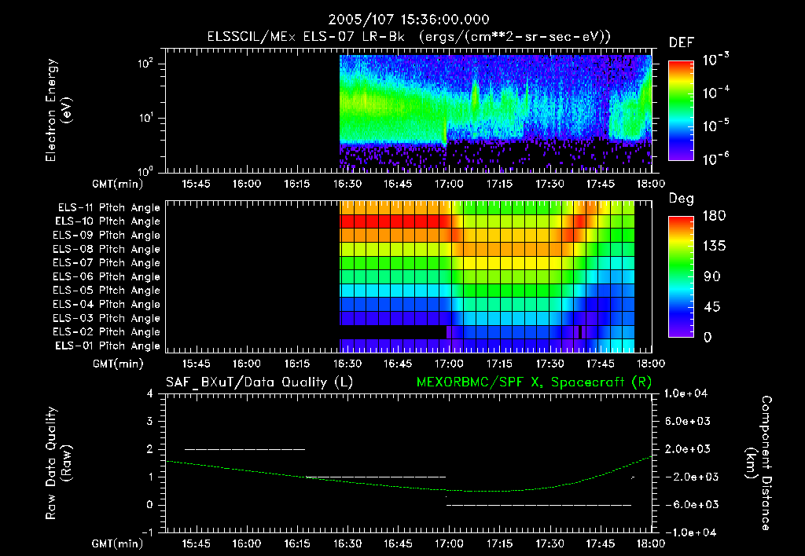Click the 3 tick on Raw Data Quality axis
Image resolution: width=805 pixels, height=556 pixels.
tap(150, 422)
